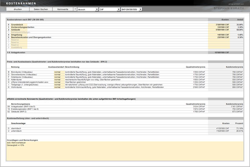Click the Wohnräume Kubikmeterpreis 800 CHF/m³
This screenshot has height=167, width=250.
pos(237,87)
